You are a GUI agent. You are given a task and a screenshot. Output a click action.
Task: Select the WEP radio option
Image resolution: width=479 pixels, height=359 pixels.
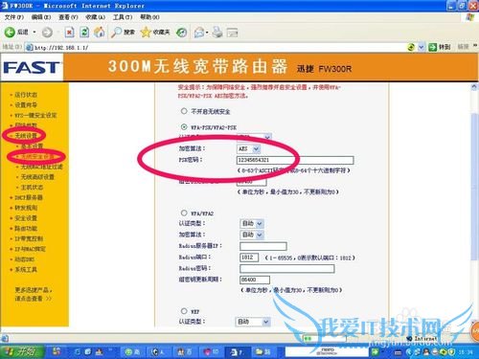[184, 311]
